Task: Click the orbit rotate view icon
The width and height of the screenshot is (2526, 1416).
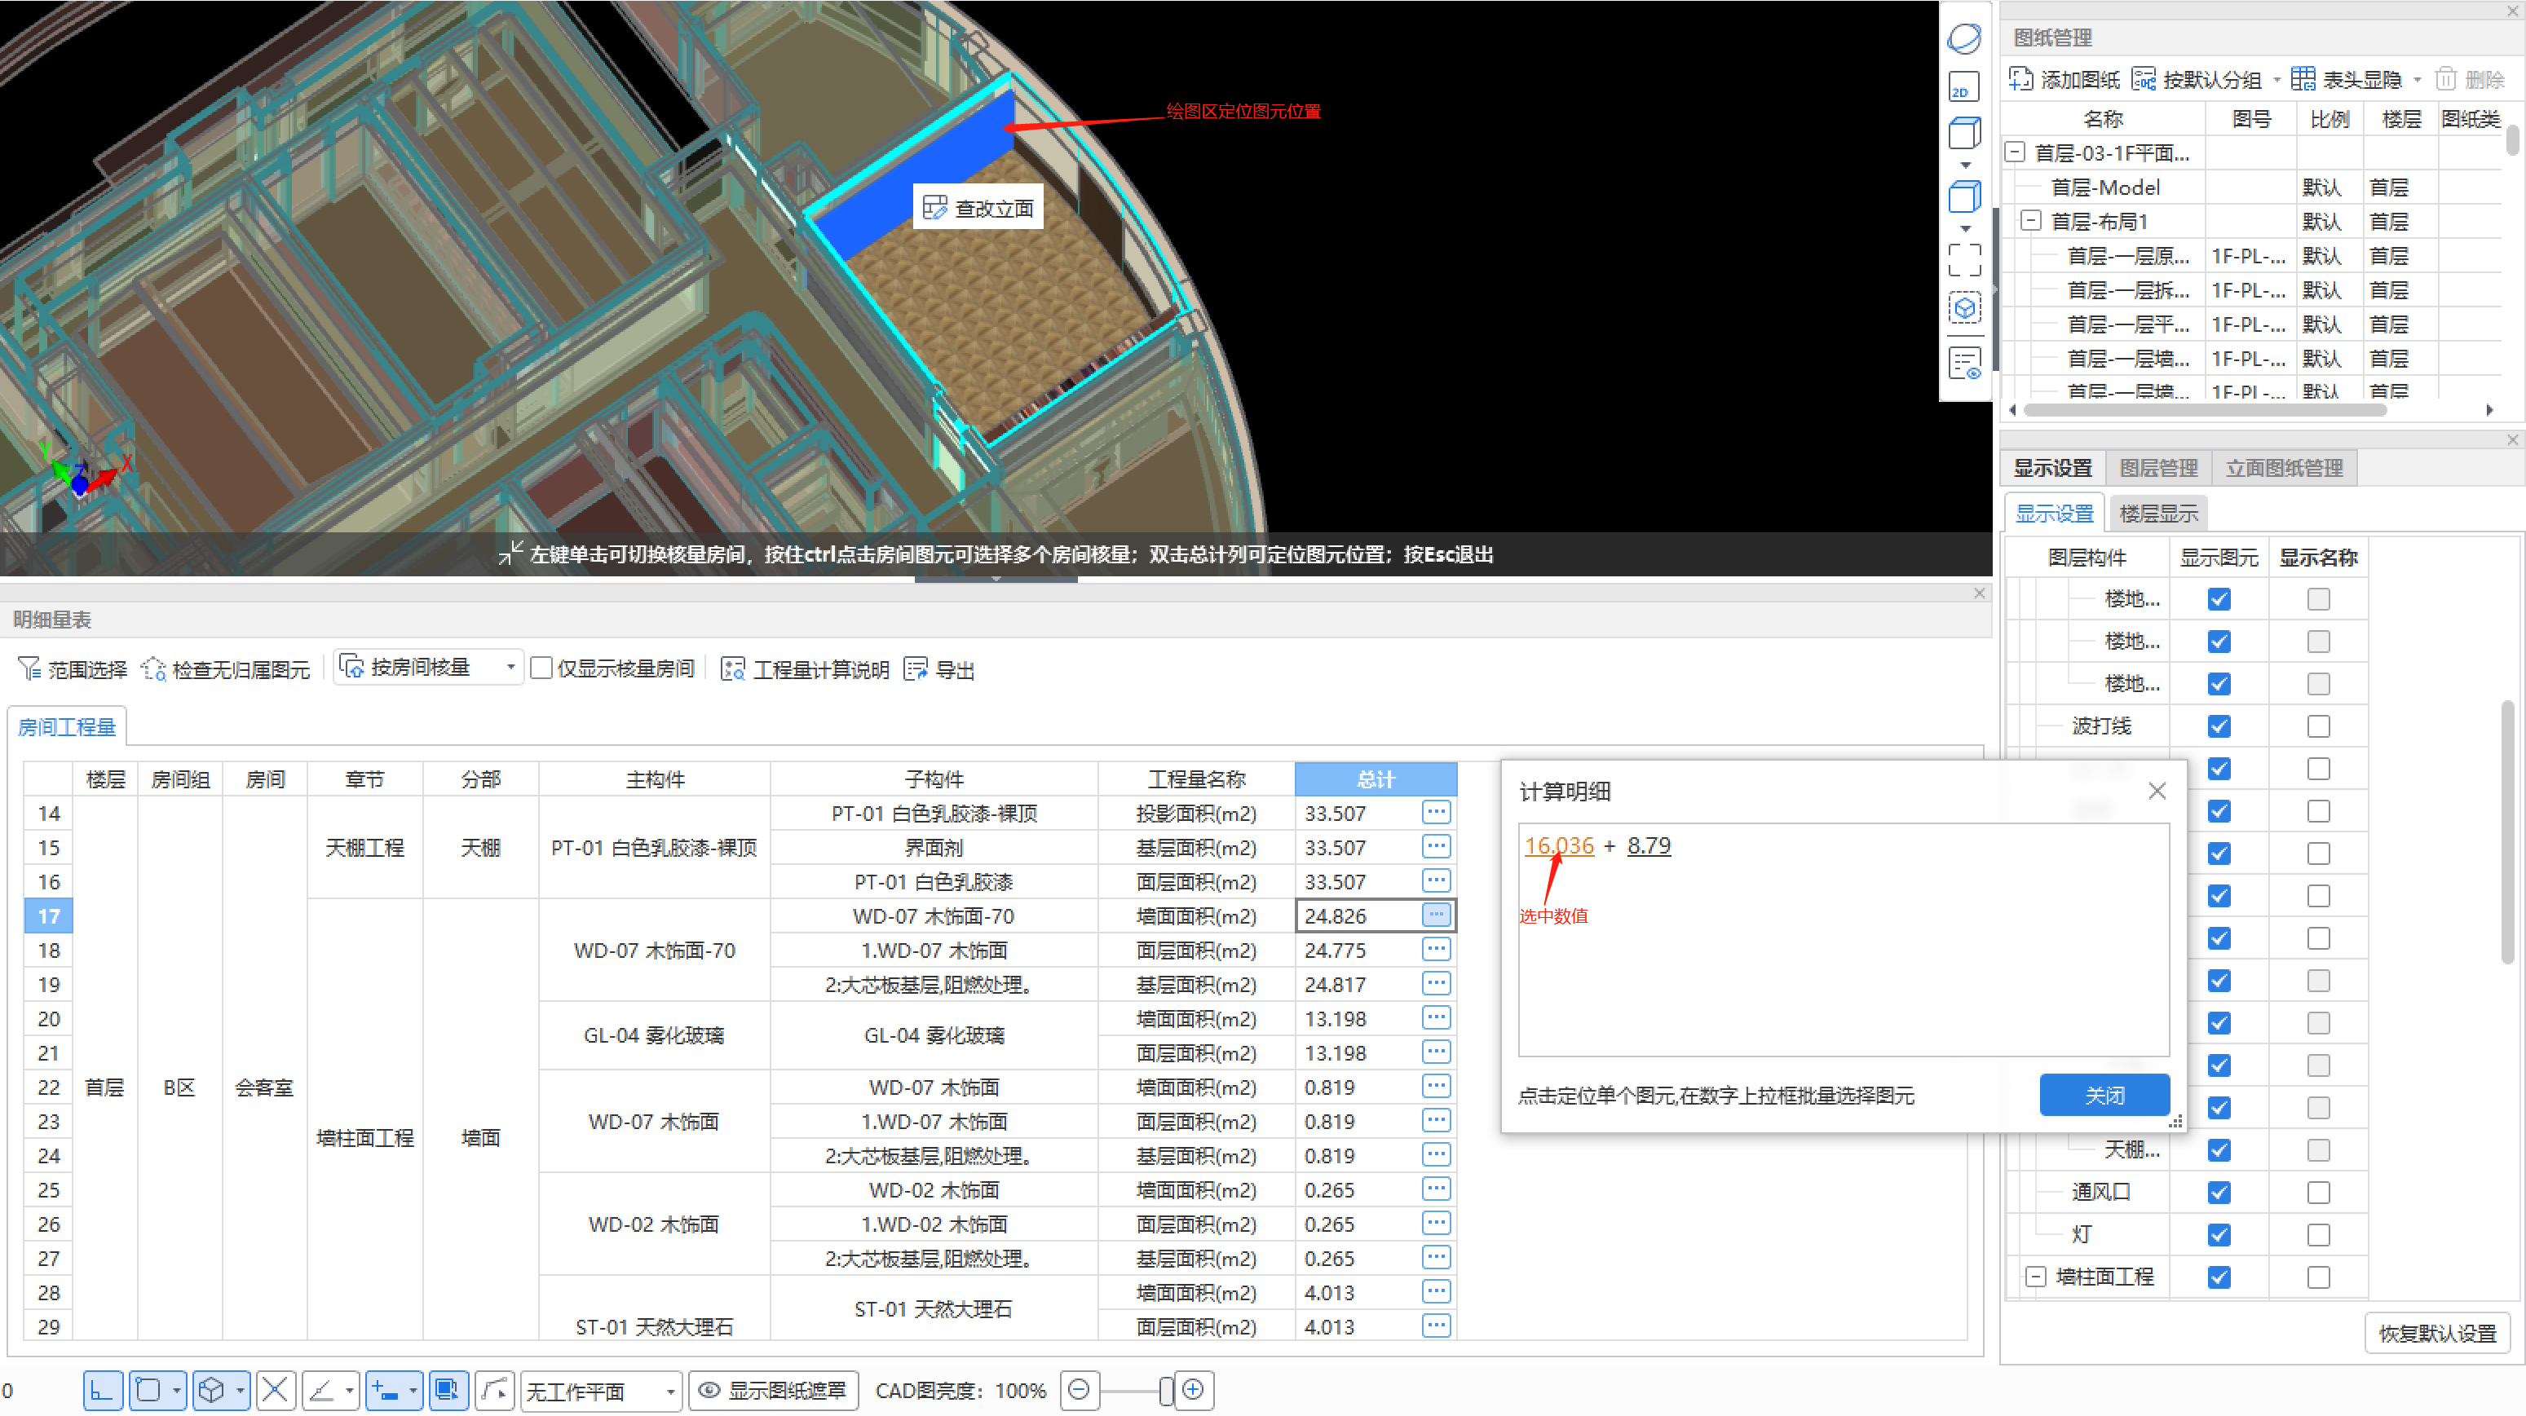Action: click(x=1964, y=38)
